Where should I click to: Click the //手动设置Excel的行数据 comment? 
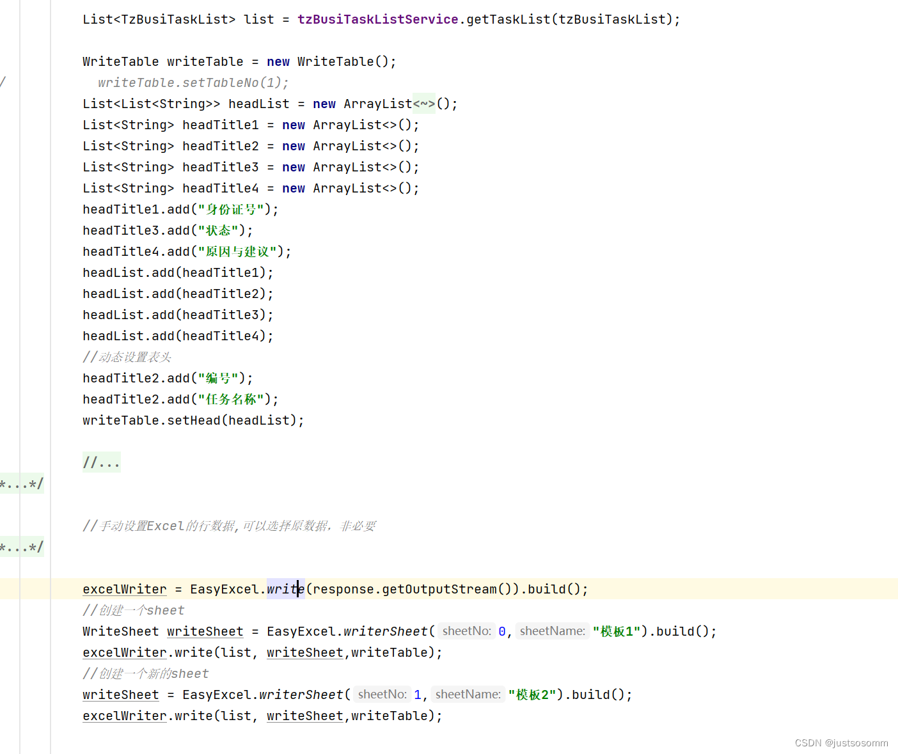click(229, 526)
